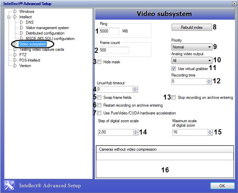Increase maximum digital zoom scale
This screenshot has height=193, width=238.
tap(210, 131)
